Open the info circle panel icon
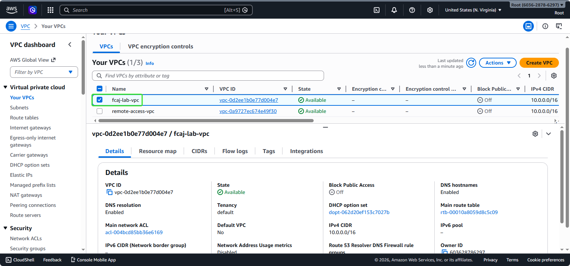Screen dimensions: 570x266 (545, 26)
